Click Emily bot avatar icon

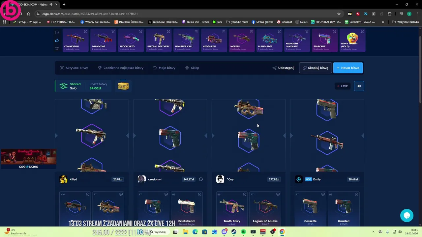pos(298,179)
